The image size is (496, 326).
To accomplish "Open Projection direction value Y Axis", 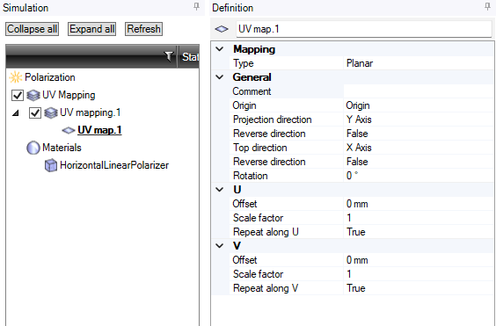I will [x=419, y=120].
